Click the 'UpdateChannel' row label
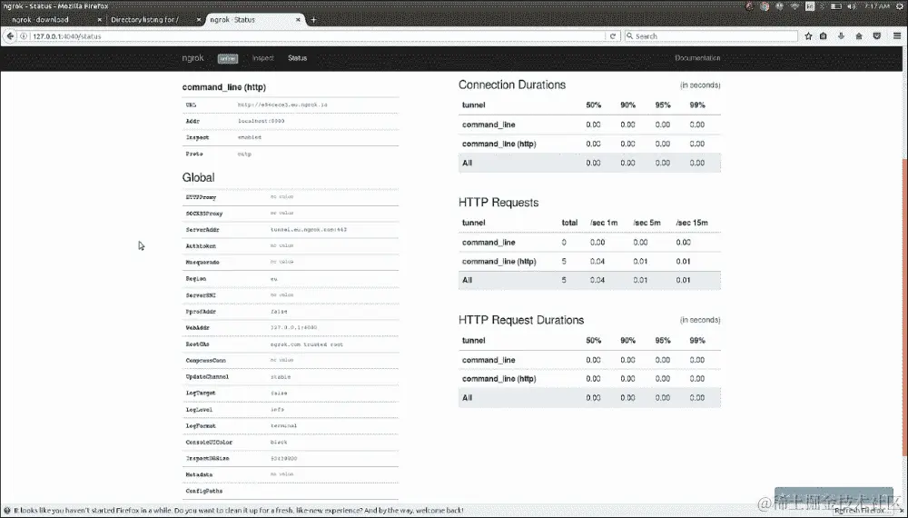Image resolution: width=908 pixels, height=518 pixels. [207, 376]
